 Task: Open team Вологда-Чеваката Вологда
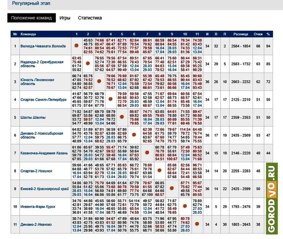43,46
